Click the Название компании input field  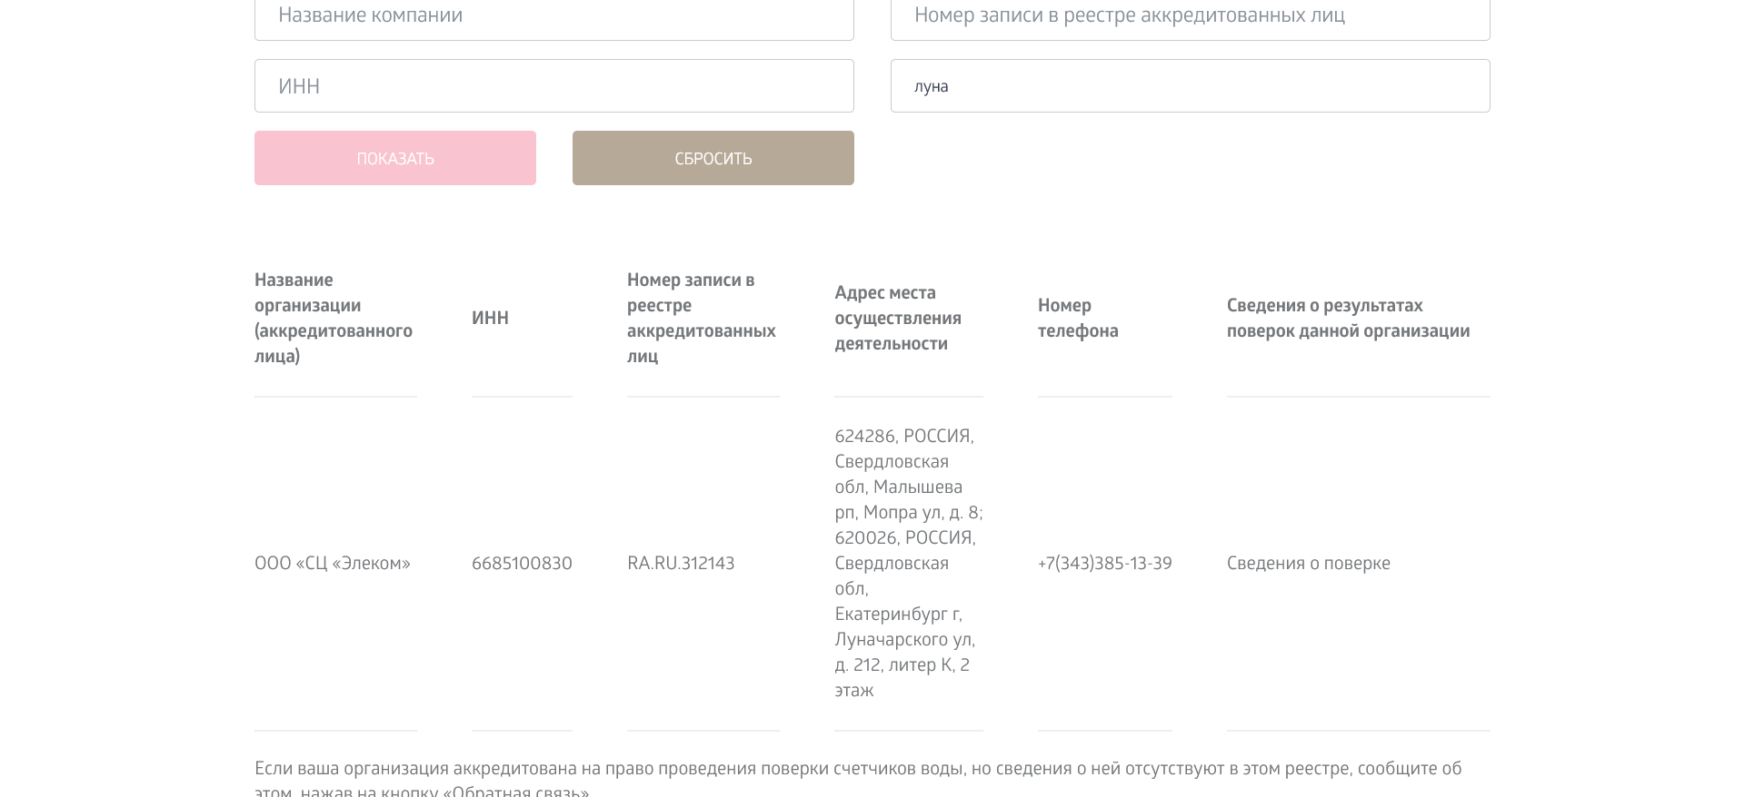click(553, 16)
